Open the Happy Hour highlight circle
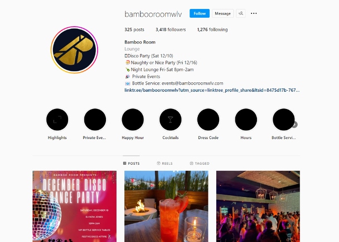 click(x=133, y=120)
